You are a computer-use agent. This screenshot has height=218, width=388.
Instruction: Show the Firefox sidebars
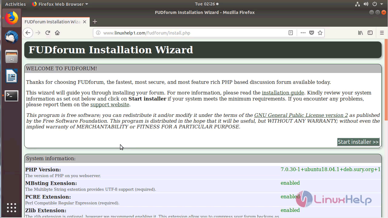coord(370,33)
